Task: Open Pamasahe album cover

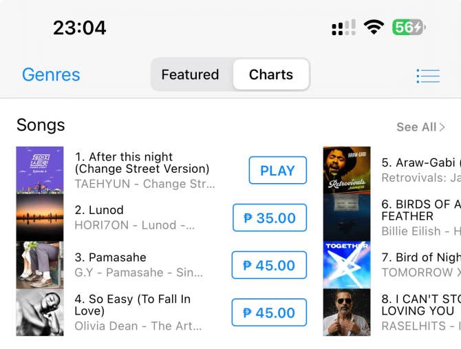Action: pyautogui.click(x=40, y=265)
